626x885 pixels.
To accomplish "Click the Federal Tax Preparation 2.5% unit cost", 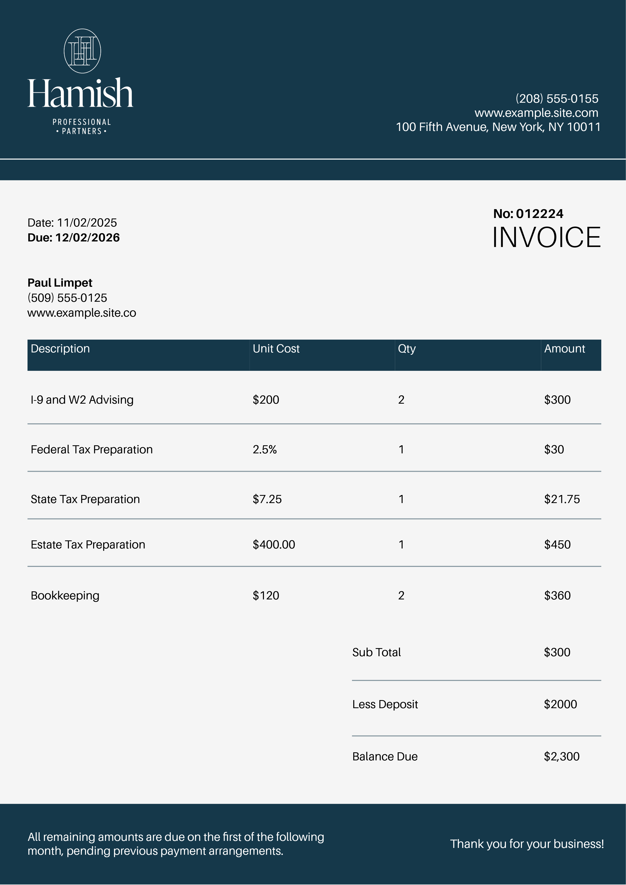I will point(265,450).
